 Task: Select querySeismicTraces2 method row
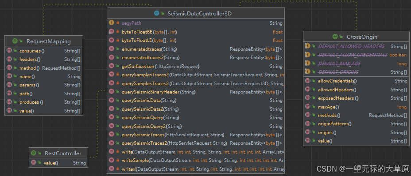[x=196, y=143]
